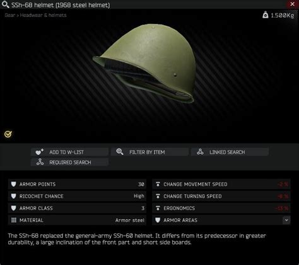
Task: Click the ARMOR AREAS label
Action: tap(180, 220)
